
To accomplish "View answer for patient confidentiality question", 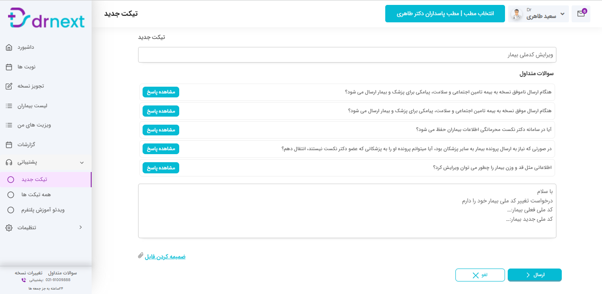I will (161, 130).
